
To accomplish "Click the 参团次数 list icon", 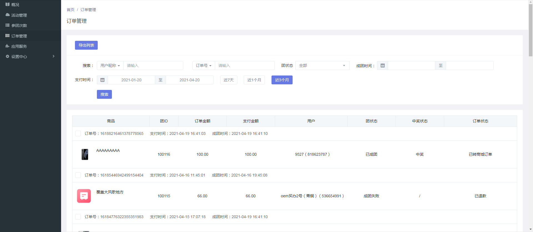I will tap(7, 25).
